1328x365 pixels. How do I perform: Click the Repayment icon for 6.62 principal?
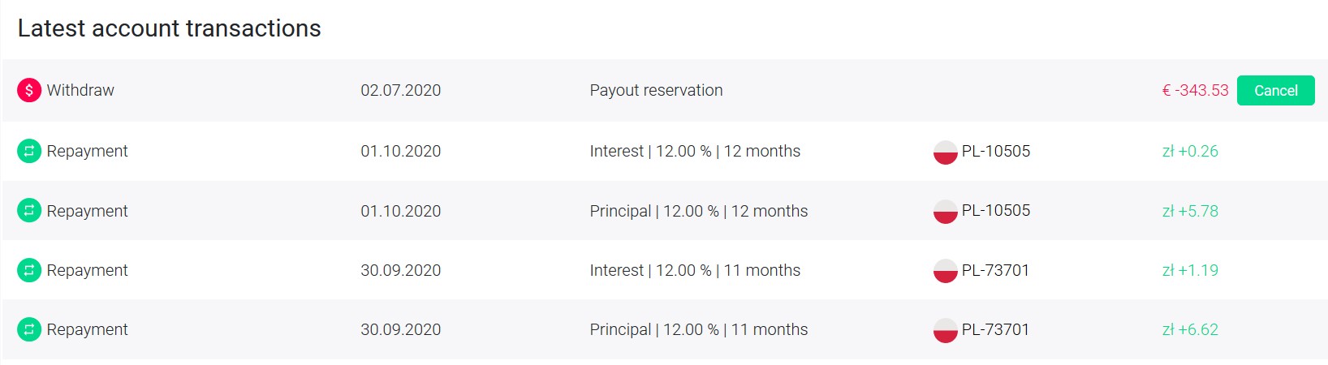tap(29, 329)
